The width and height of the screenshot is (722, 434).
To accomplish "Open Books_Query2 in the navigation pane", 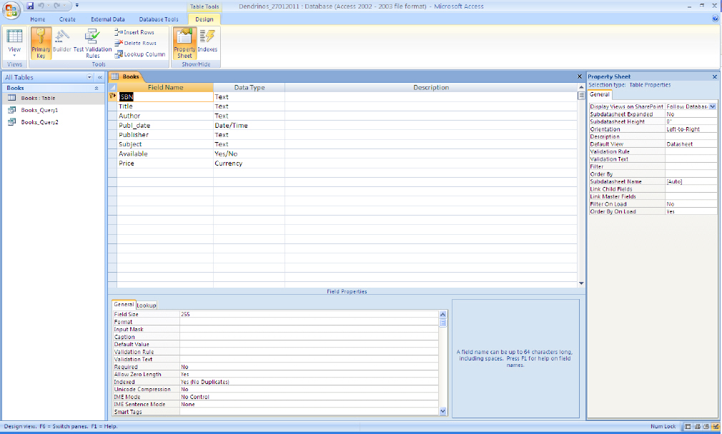I will pyautogui.click(x=54, y=122).
